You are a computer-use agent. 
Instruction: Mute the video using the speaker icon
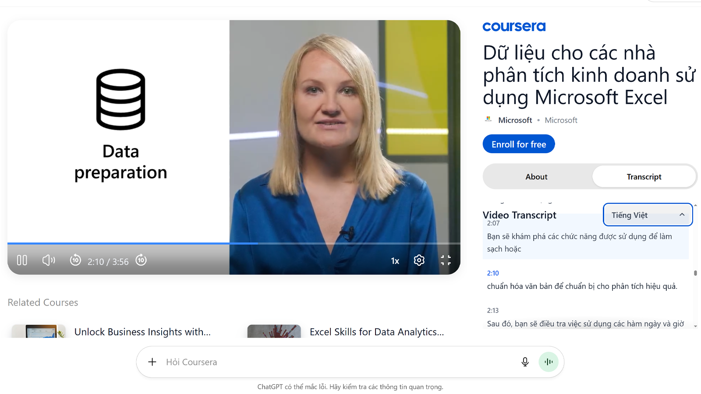point(49,260)
